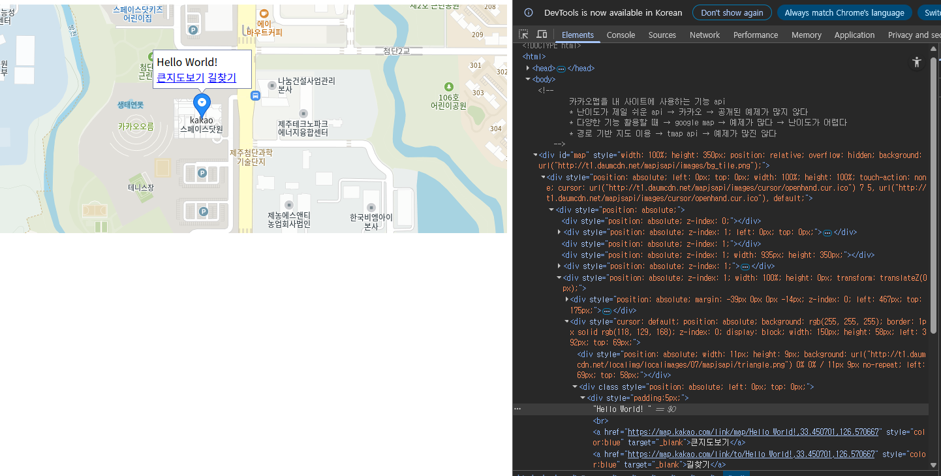Click the google map comment line
Image resolution: width=941 pixels, height=476 pixels.
point(708,123)
